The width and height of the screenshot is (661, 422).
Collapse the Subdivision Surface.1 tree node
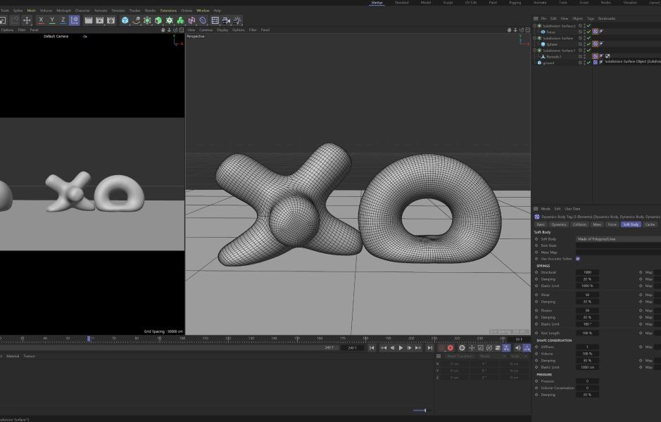536,51
